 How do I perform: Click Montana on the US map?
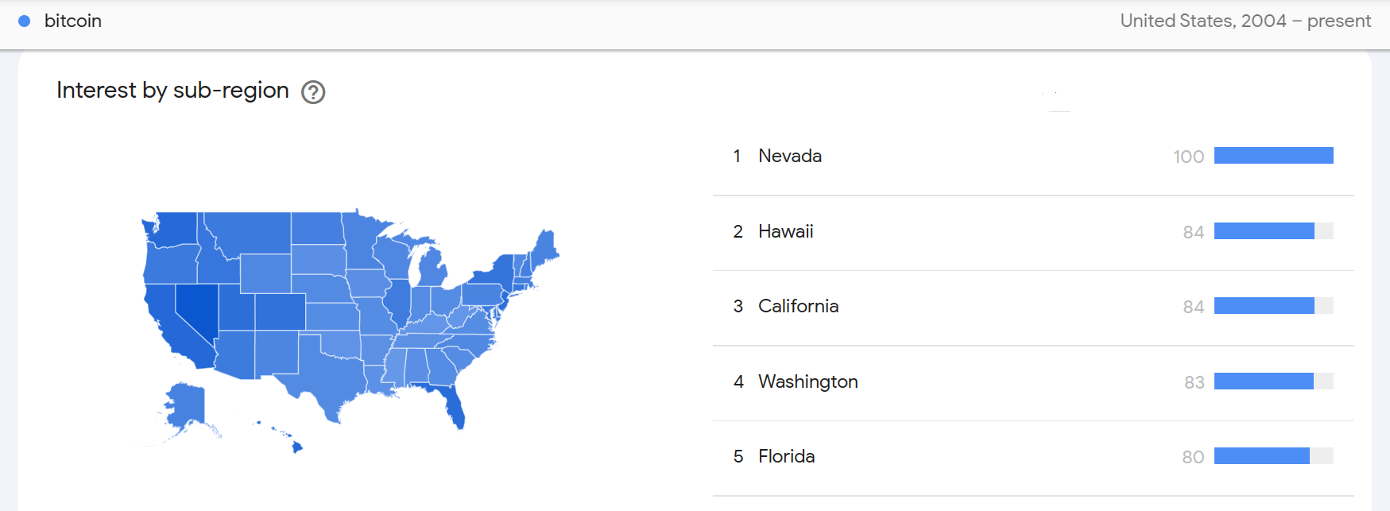(x=250, y=231)
